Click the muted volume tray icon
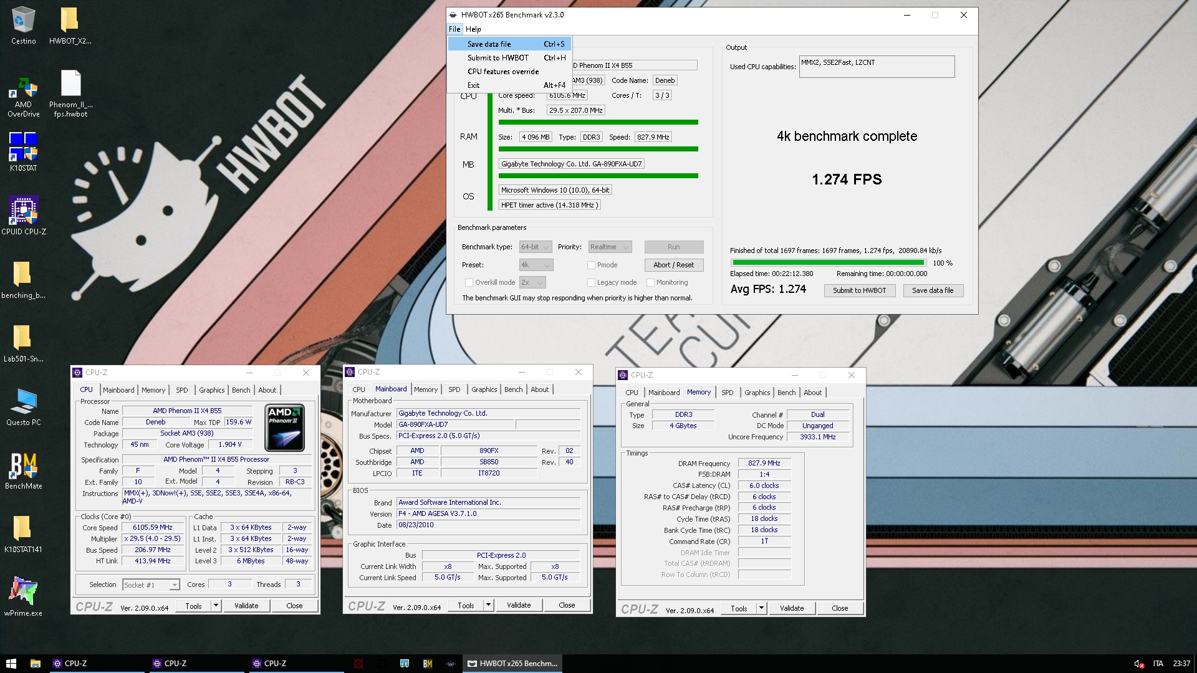Screen dimensions: 1197x673 (x=1138, y=664)
